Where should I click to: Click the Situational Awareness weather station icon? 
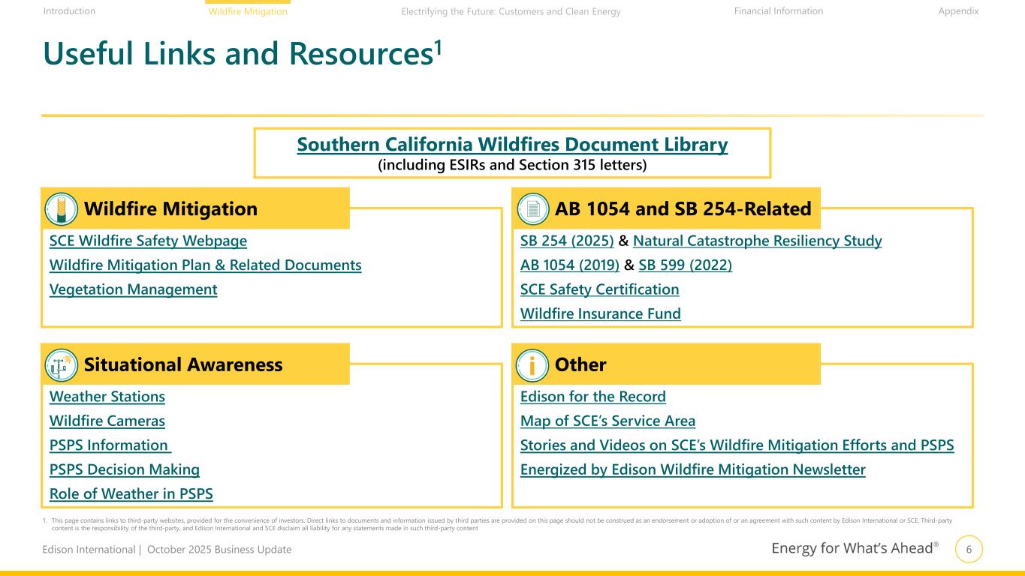pyautogui.click(x=62, y=365)
